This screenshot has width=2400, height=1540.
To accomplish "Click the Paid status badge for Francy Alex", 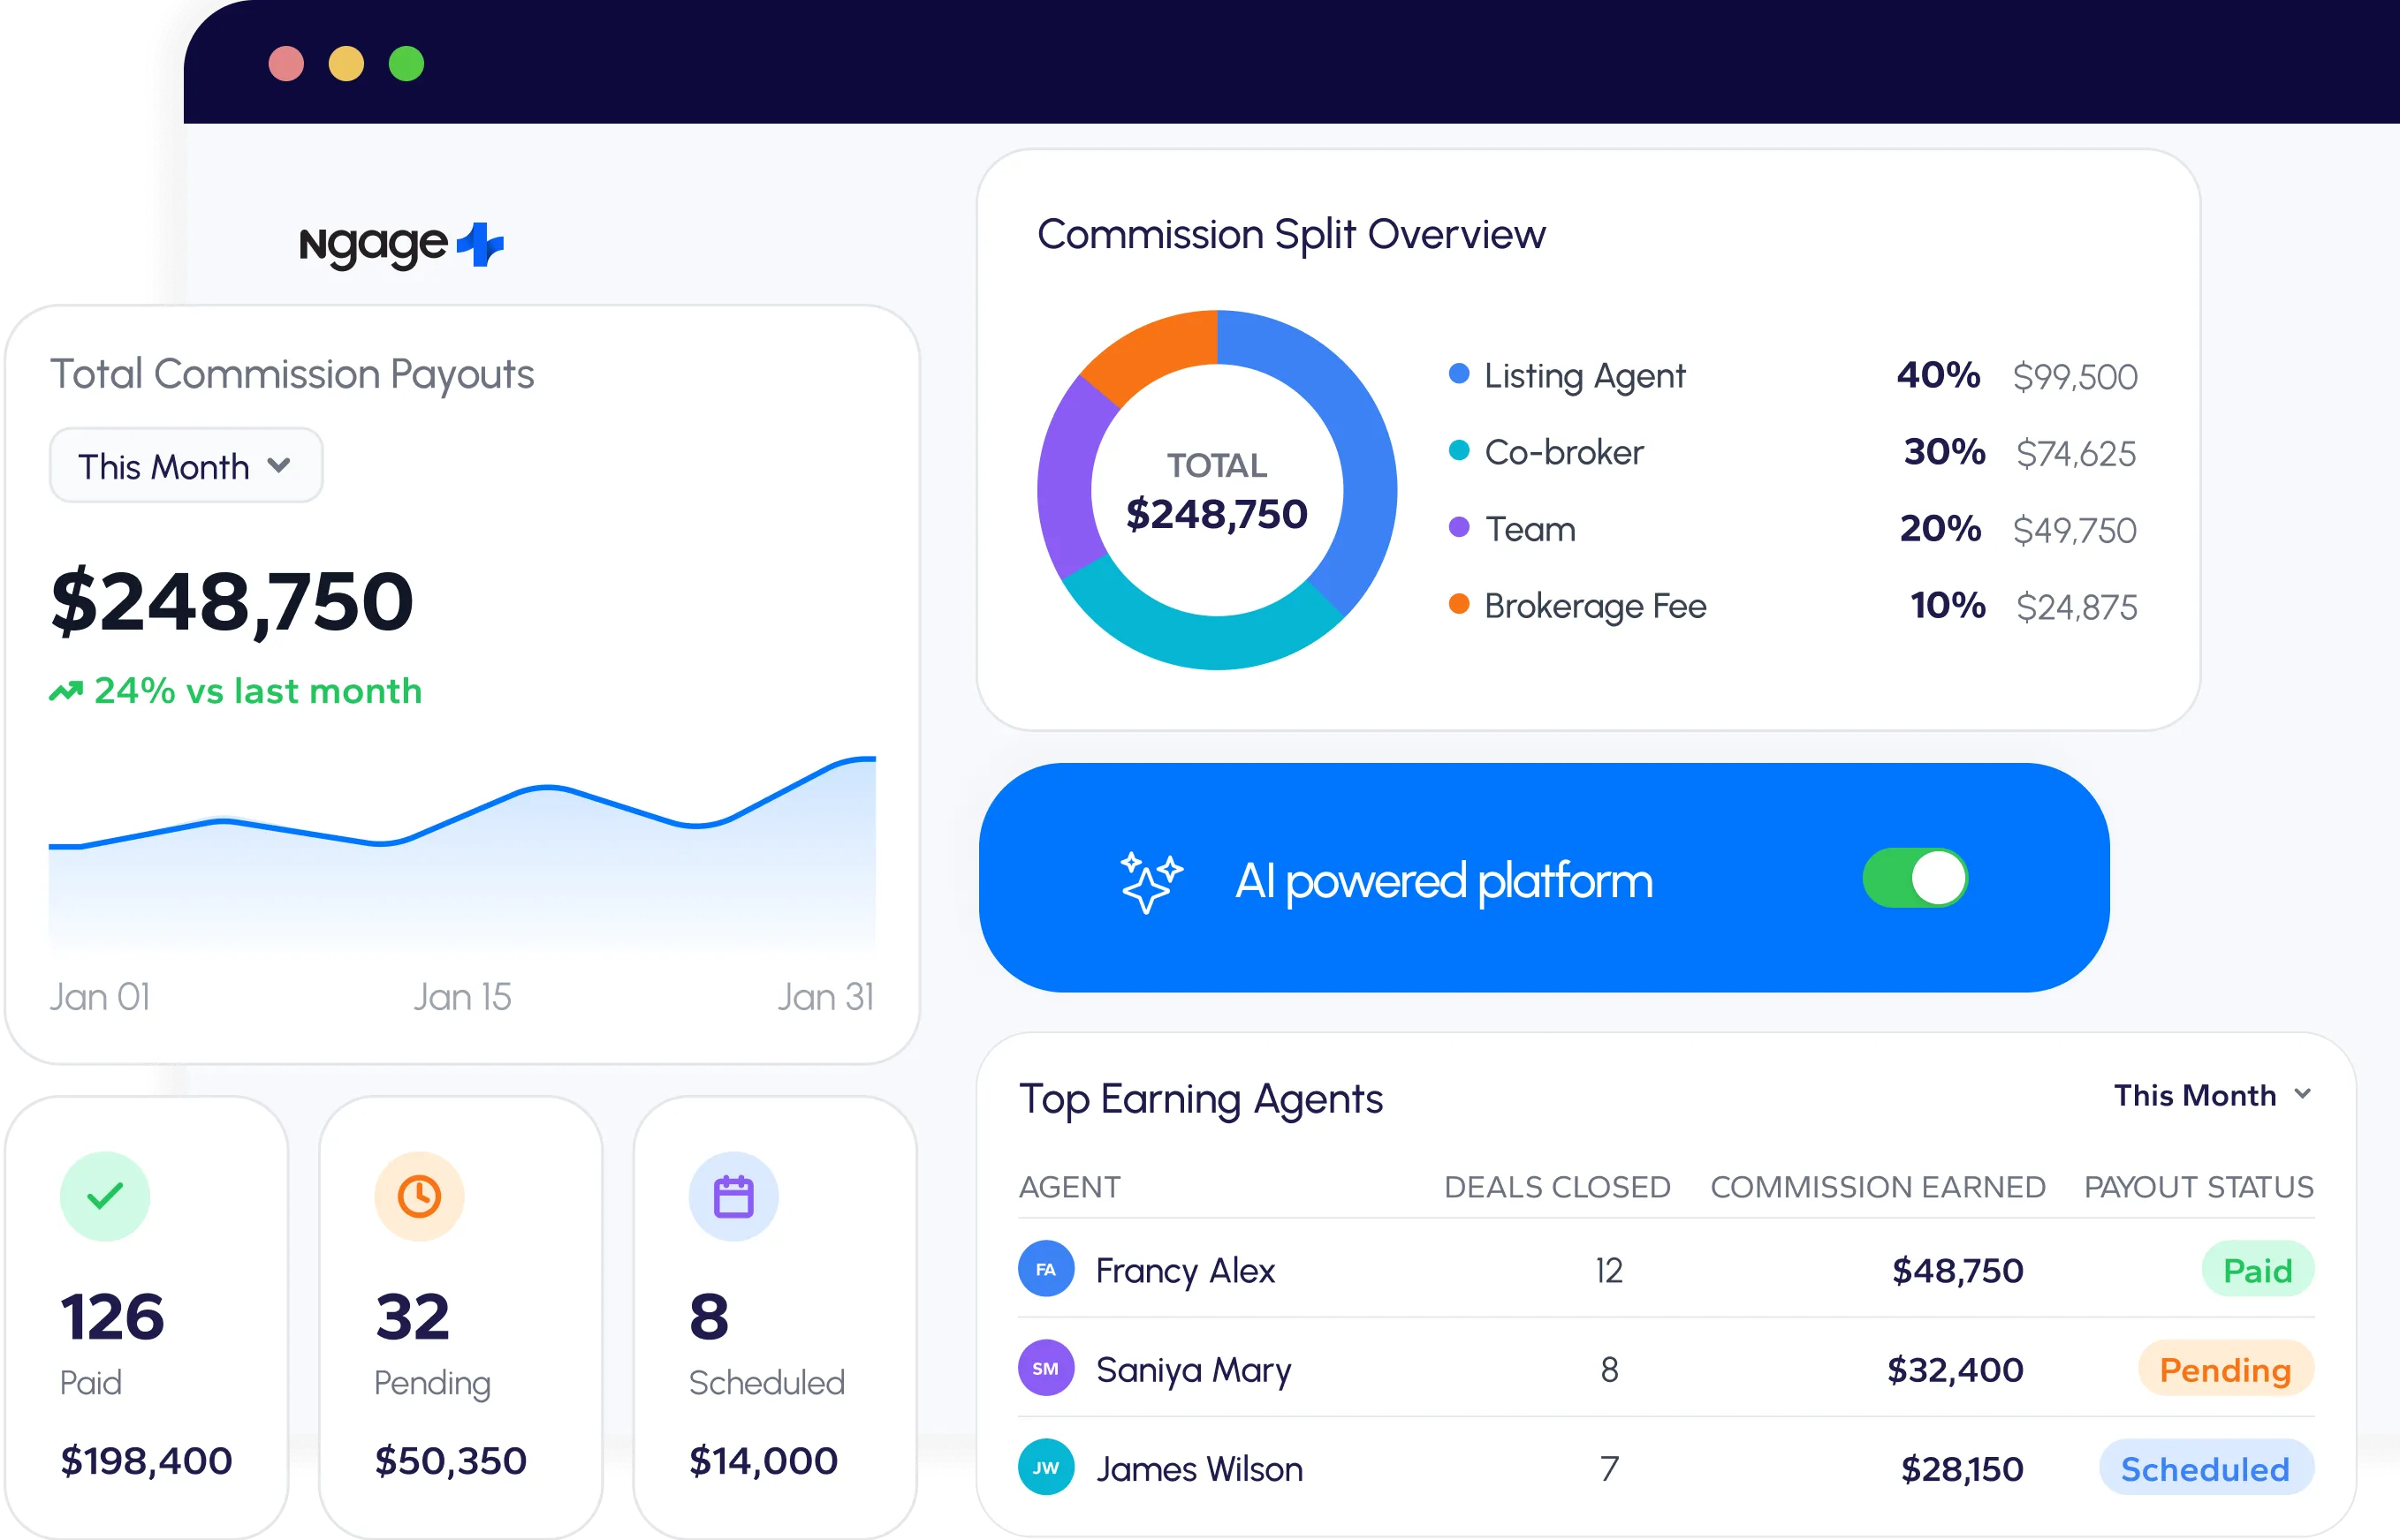I will tap(2258, 1270).
